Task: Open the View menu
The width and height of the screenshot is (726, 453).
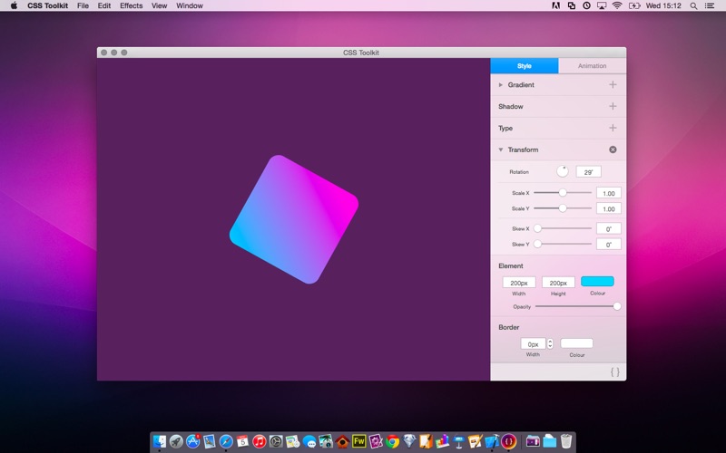Action: 159,5
